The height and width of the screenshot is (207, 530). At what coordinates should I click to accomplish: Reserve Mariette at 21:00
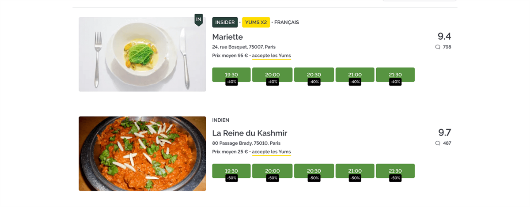[x=355, y=75]
